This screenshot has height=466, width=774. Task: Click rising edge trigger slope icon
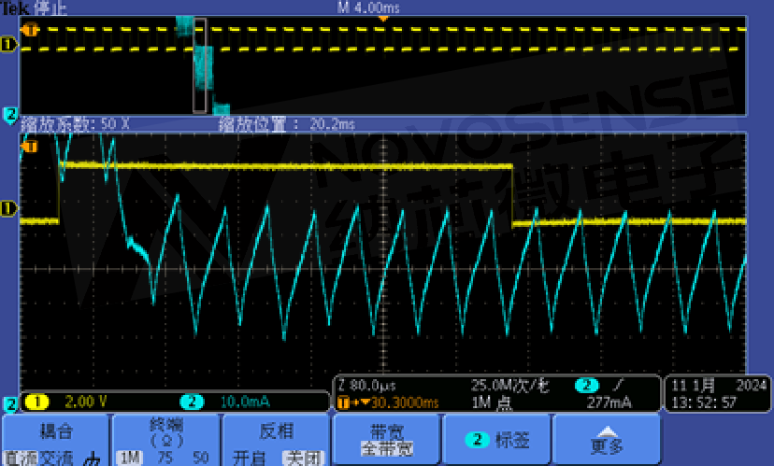[620, 385]
